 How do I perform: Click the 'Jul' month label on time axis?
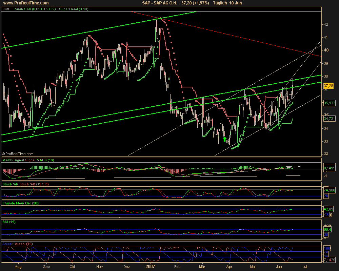[x=305, y=267]
